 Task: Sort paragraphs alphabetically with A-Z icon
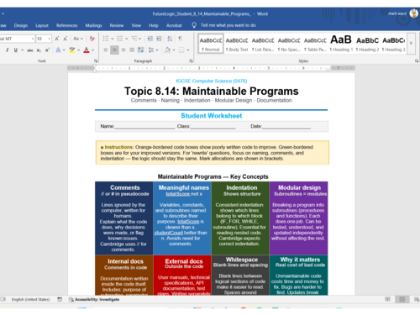170,39
